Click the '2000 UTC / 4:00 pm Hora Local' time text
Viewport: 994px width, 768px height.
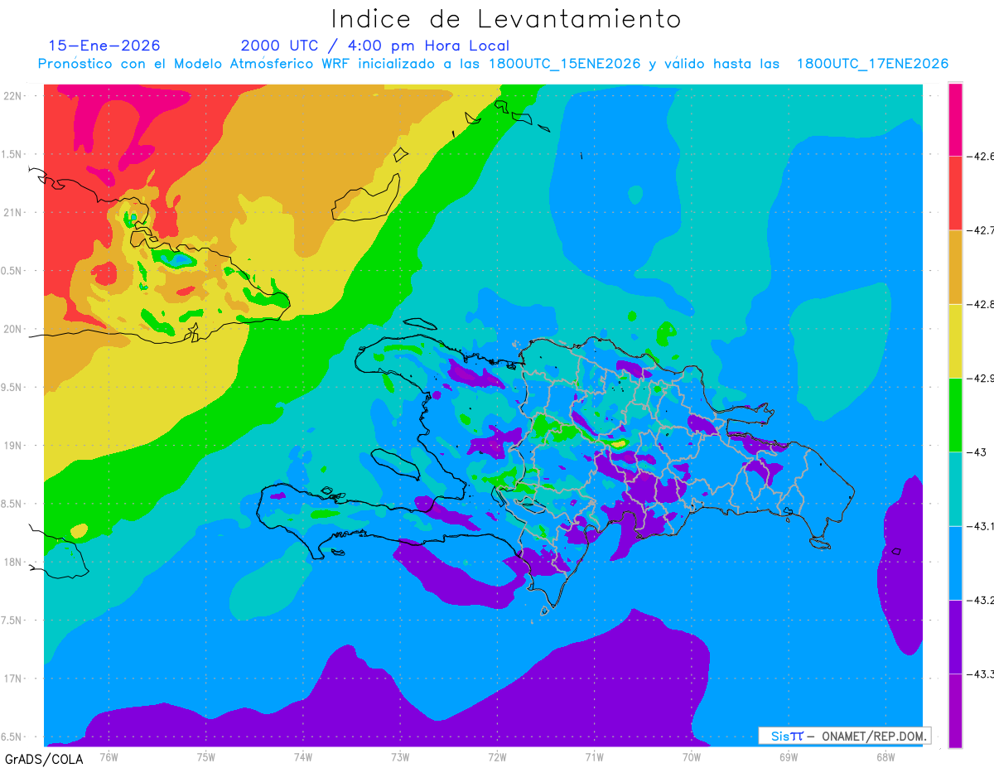click(x=375, y=46)
